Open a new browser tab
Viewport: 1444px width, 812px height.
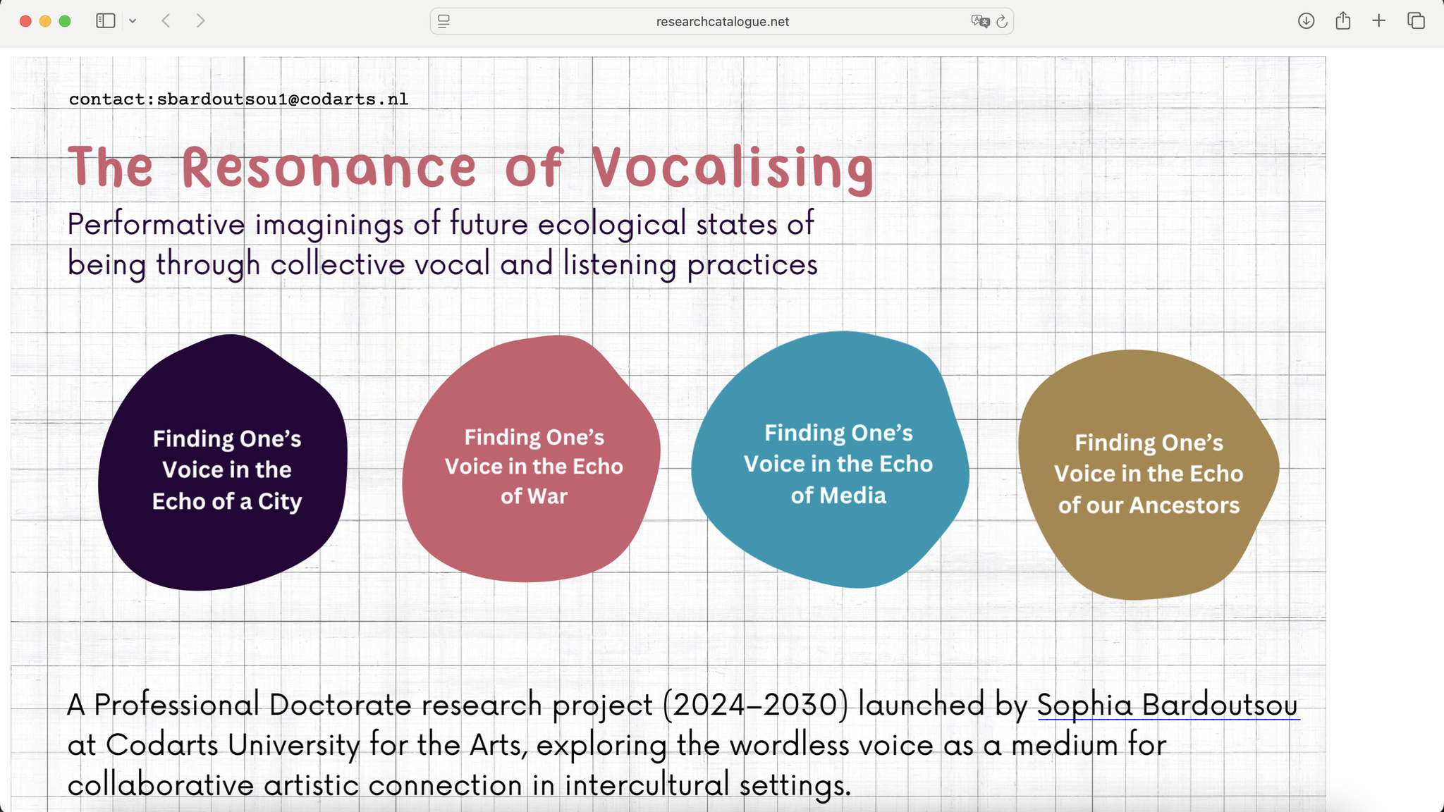[x=1378, y=20]
